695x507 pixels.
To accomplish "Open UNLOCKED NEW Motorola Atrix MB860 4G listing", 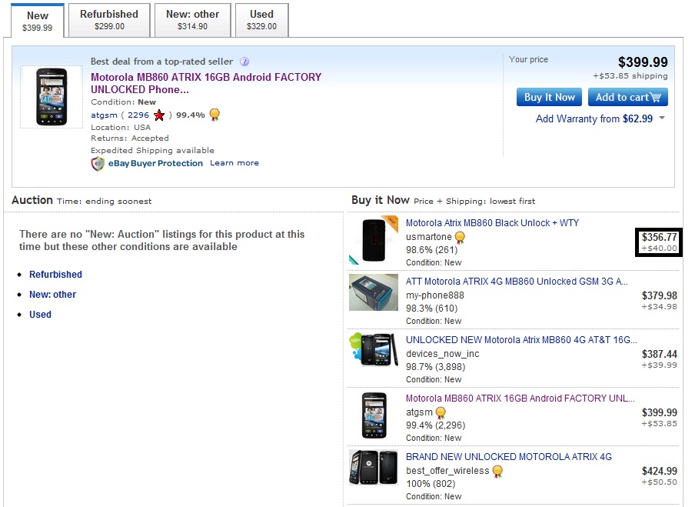I will [521, 340].
